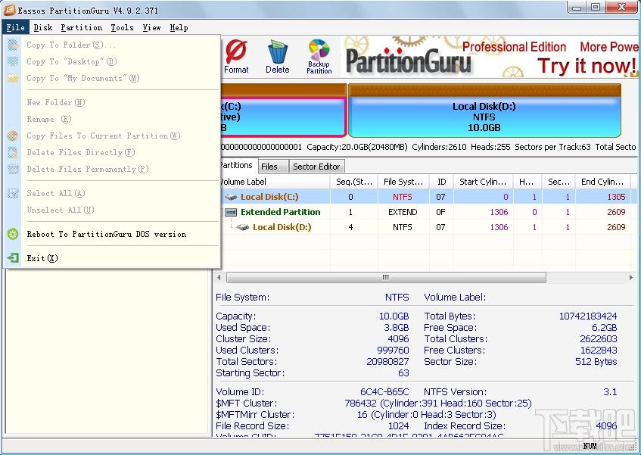
Task: Click the ID column header
Action: pos(441,182)
